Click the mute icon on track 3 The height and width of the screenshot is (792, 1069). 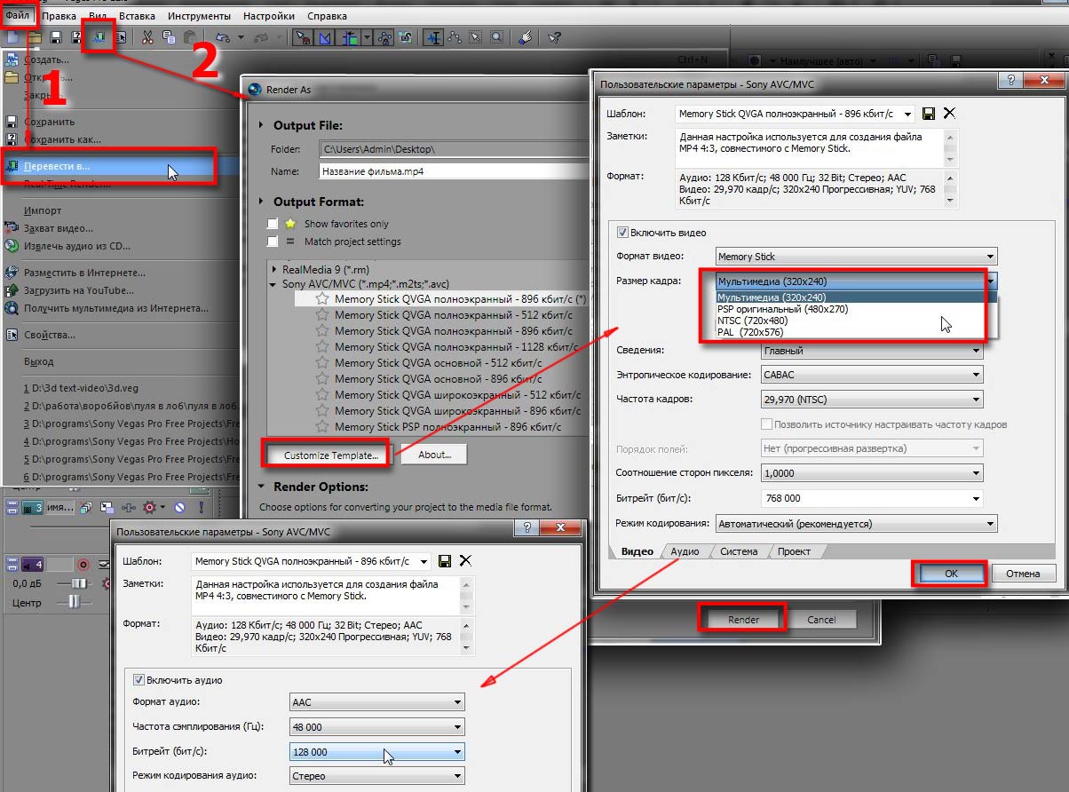point(179,508)
